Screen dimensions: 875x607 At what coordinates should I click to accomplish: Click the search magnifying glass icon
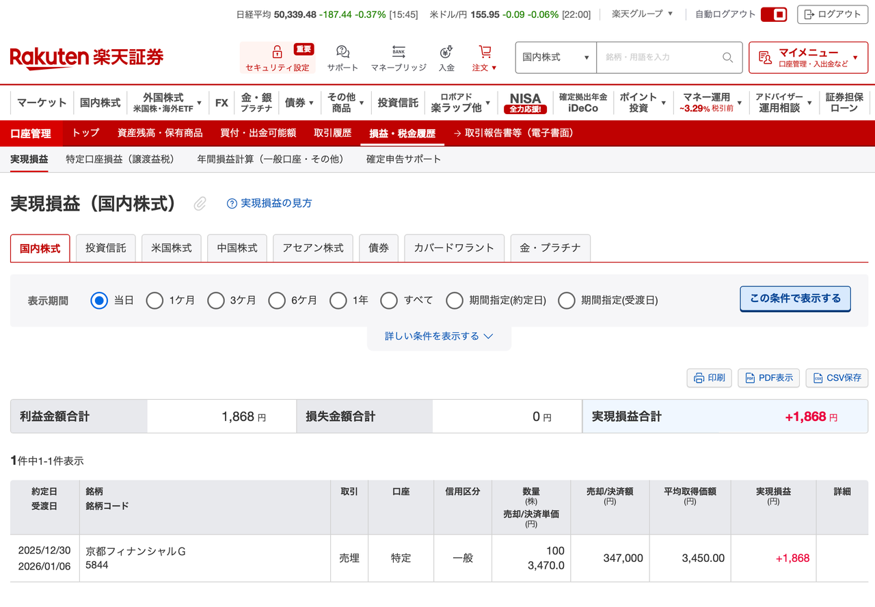pos(727,57)
